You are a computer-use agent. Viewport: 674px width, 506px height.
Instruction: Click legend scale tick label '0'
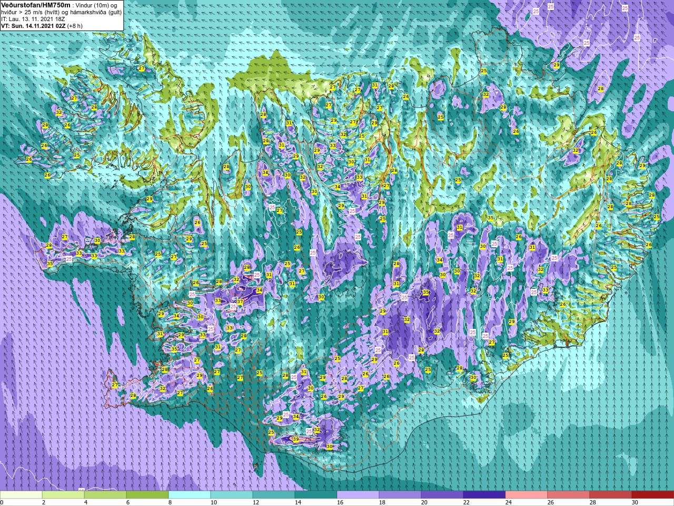[2, 502]
